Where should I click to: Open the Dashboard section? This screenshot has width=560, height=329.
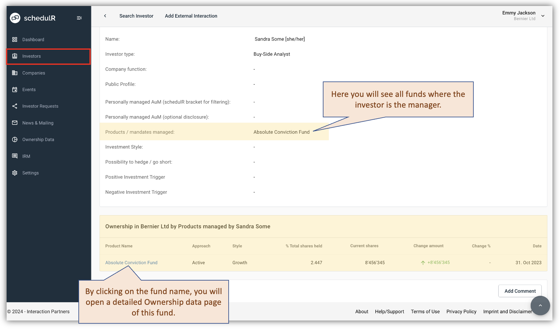click(x=33, y=39)
